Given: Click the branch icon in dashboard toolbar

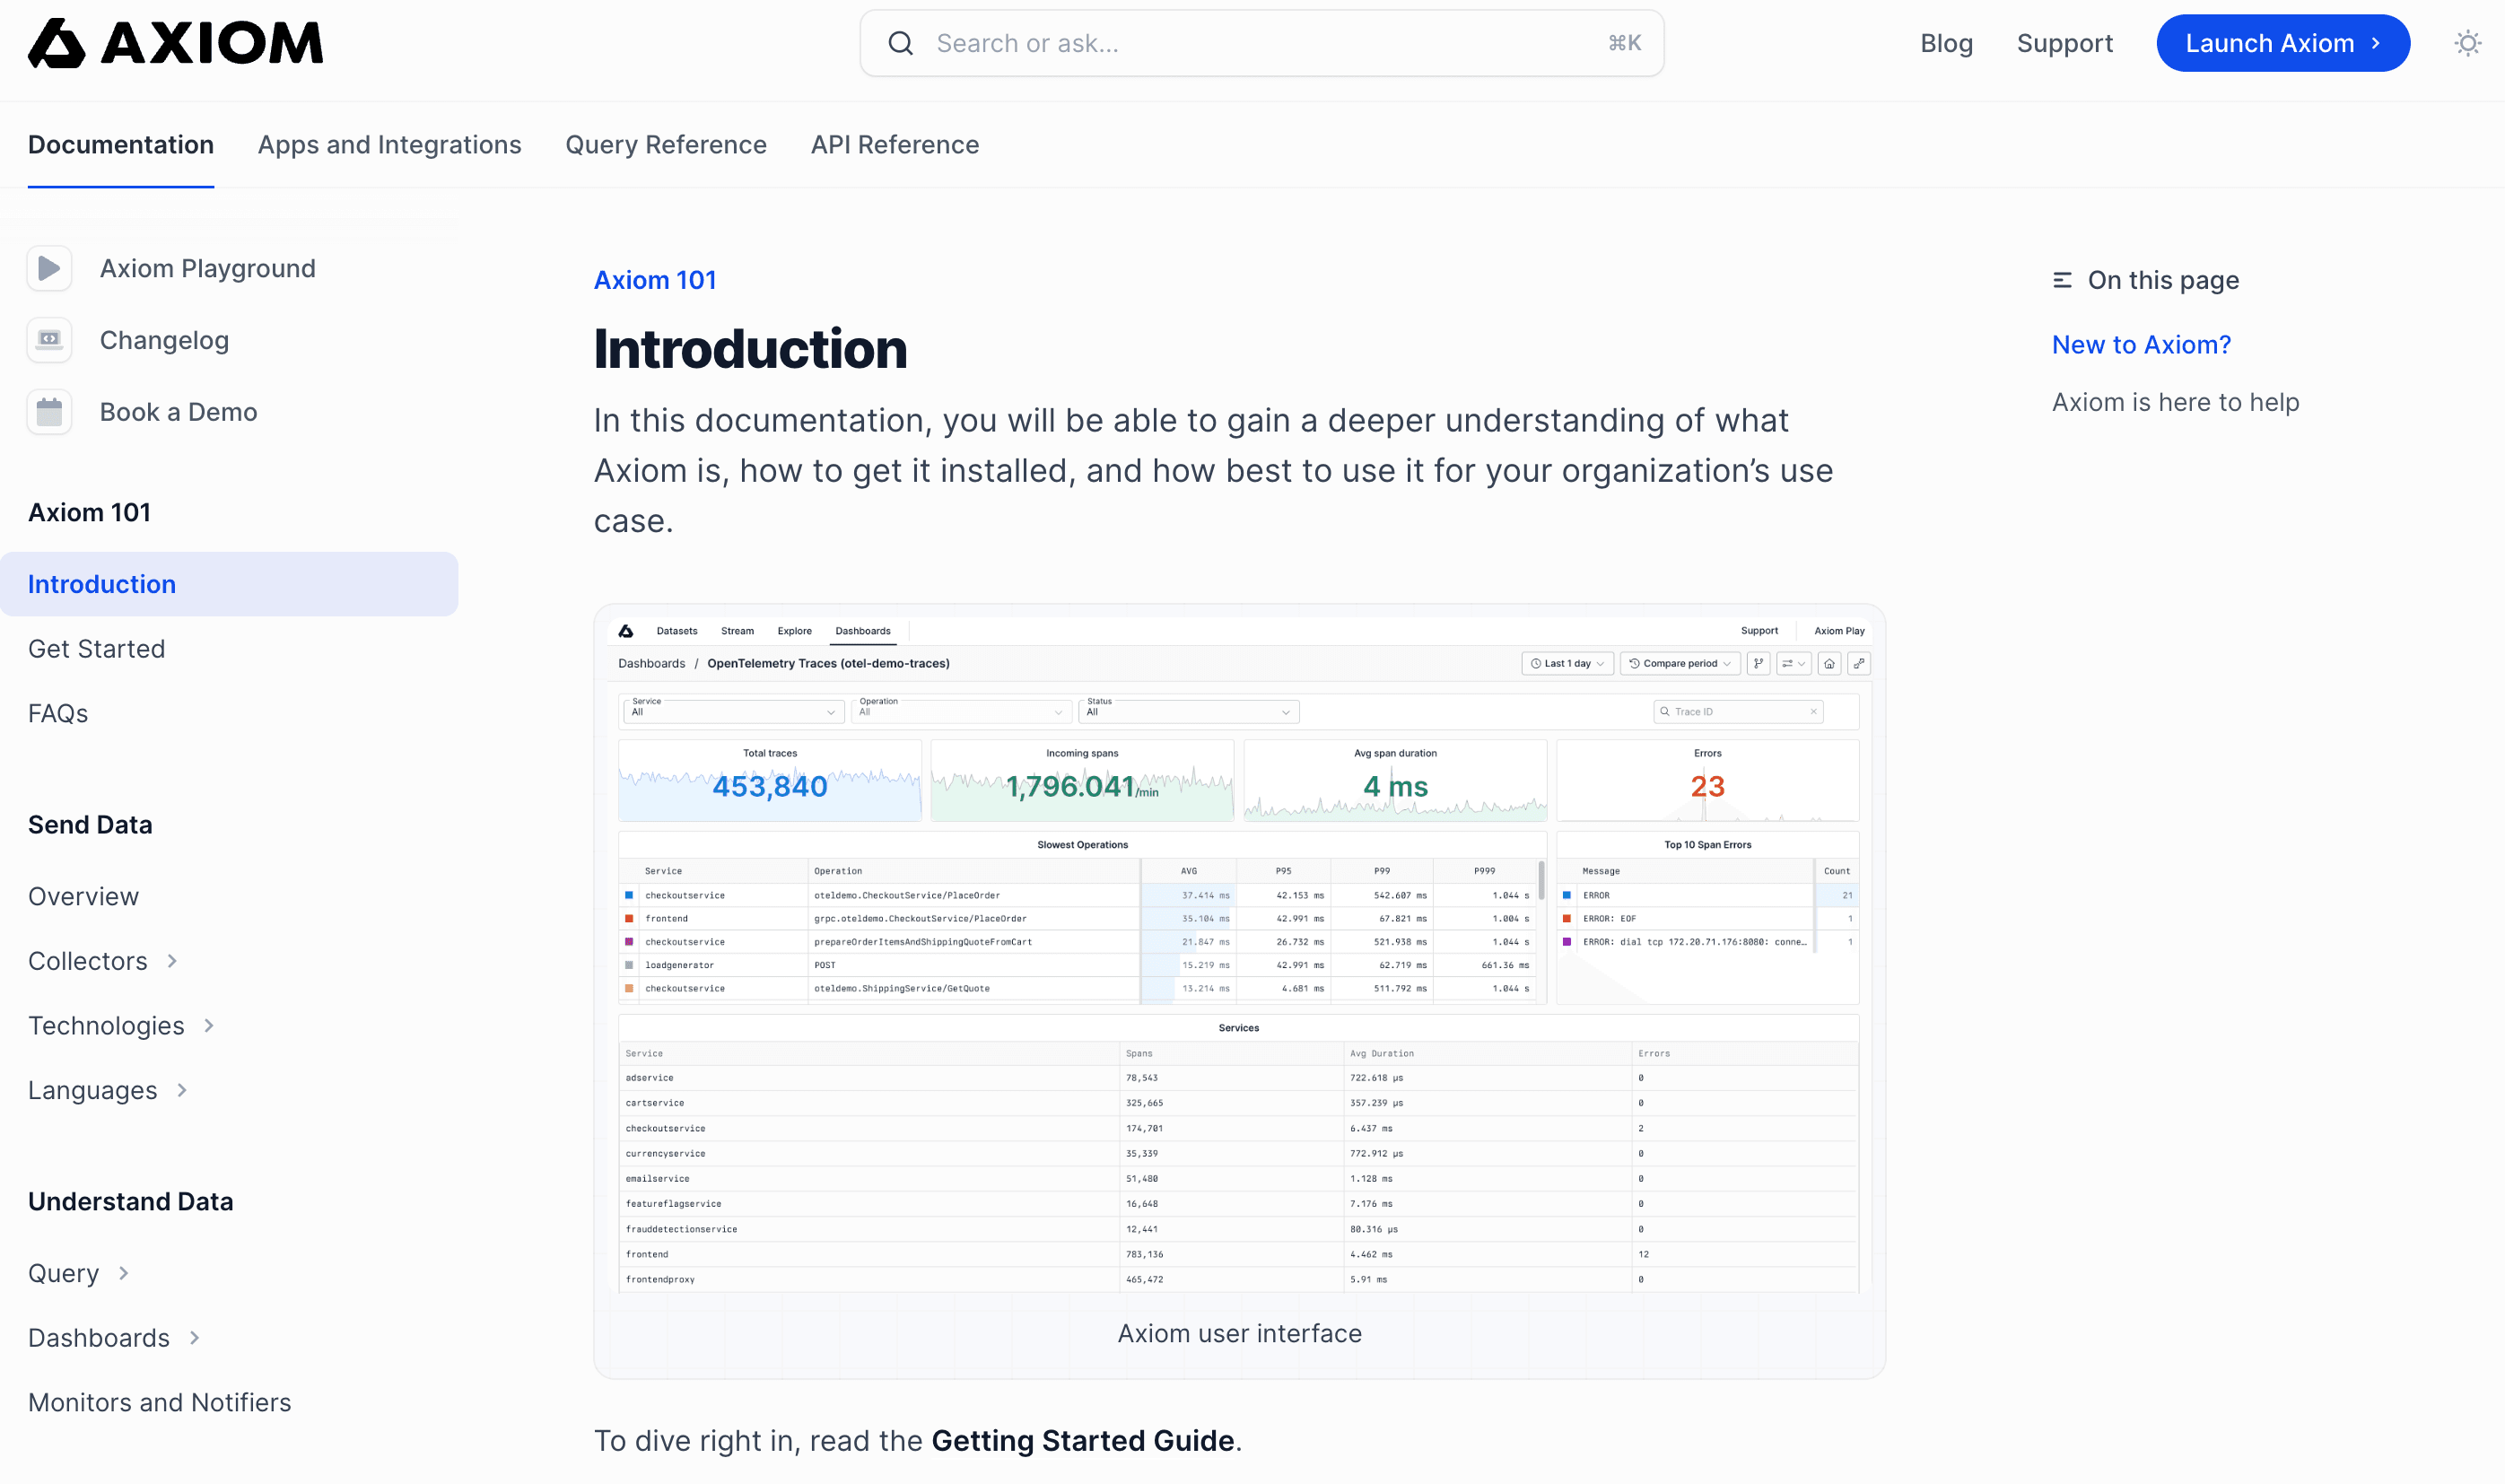Looking at the screenshot, I should point(1758,663).
